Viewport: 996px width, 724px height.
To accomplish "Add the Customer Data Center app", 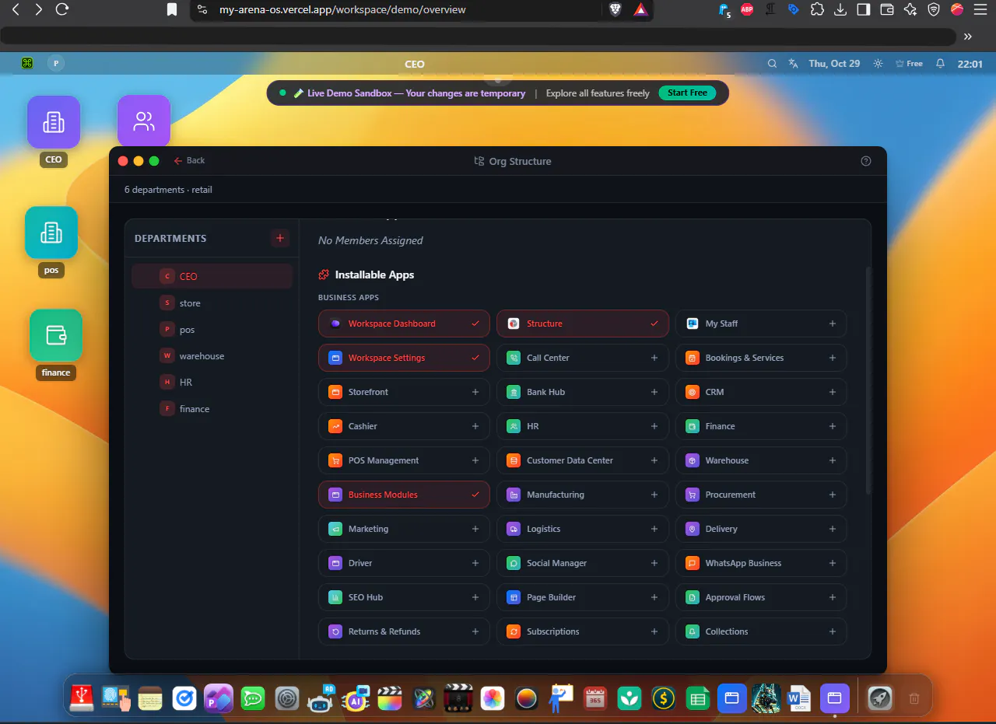I will [x=583, y=460].
